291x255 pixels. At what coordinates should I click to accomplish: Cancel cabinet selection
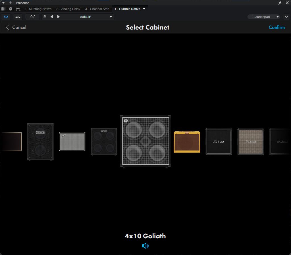click(x=16, y=27)
